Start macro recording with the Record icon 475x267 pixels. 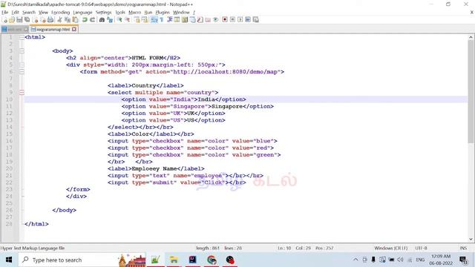[225, 20]
